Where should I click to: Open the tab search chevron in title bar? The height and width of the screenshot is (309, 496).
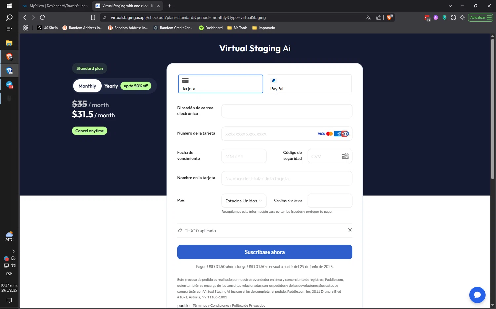(450, 6)
